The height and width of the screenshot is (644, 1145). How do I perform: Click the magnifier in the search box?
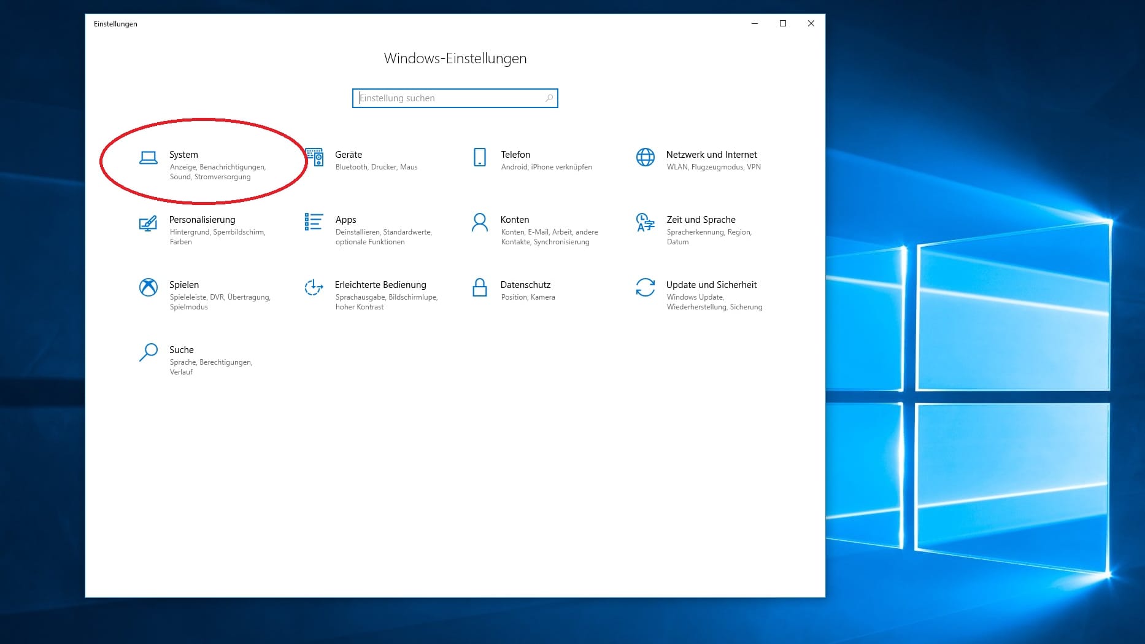coord(549,98)
